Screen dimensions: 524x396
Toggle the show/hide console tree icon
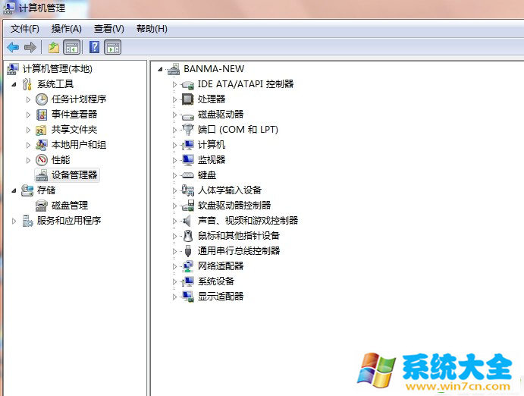[x=72, y=48]
